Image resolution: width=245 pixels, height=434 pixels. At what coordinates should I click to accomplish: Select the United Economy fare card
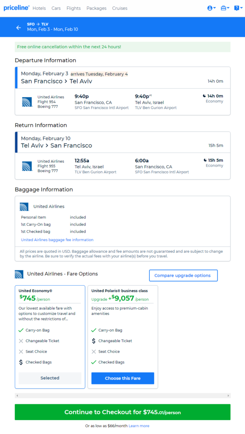click(50, 337)
